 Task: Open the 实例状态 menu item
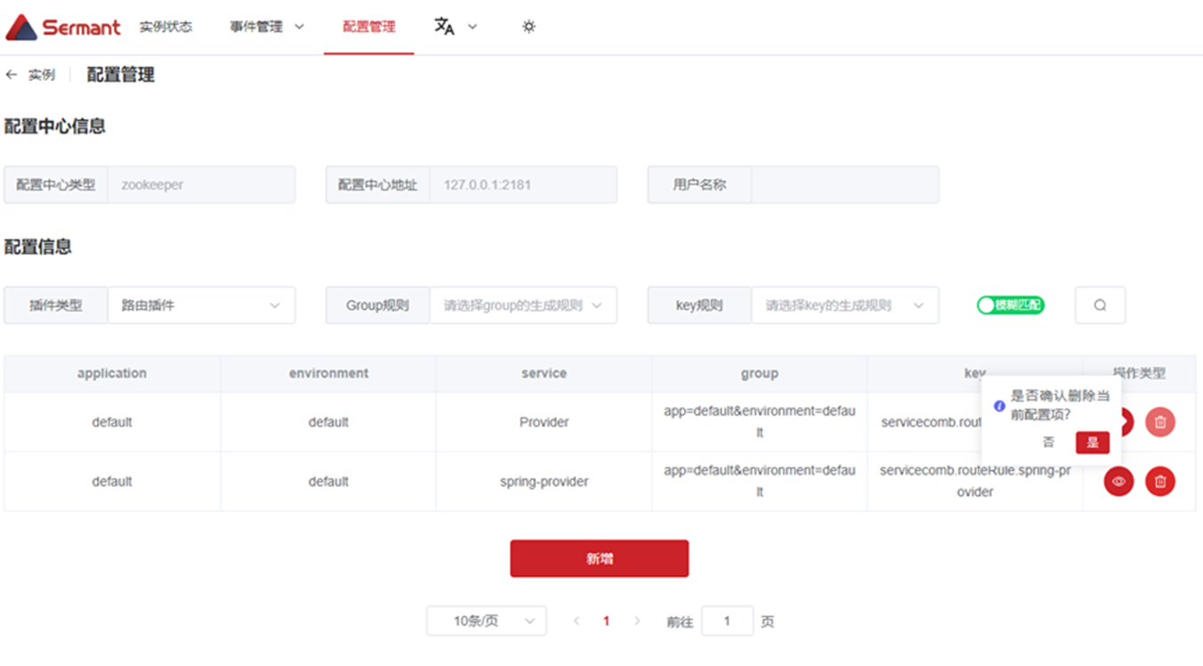pyautogui.click(x=166, y=27)
